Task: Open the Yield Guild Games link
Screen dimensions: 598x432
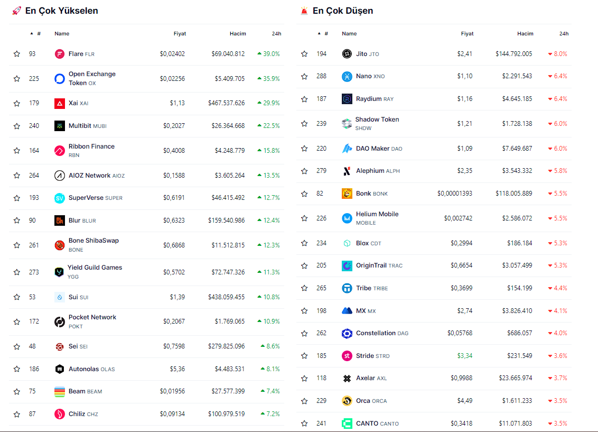Action: 95,268
